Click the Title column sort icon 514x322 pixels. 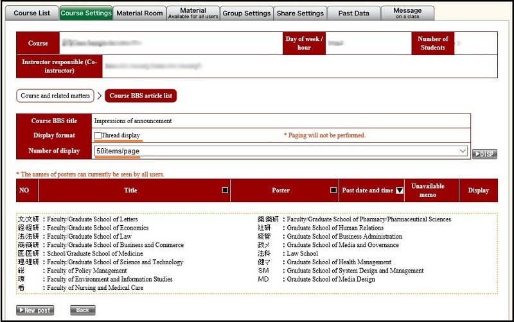[x=224, y=191]
